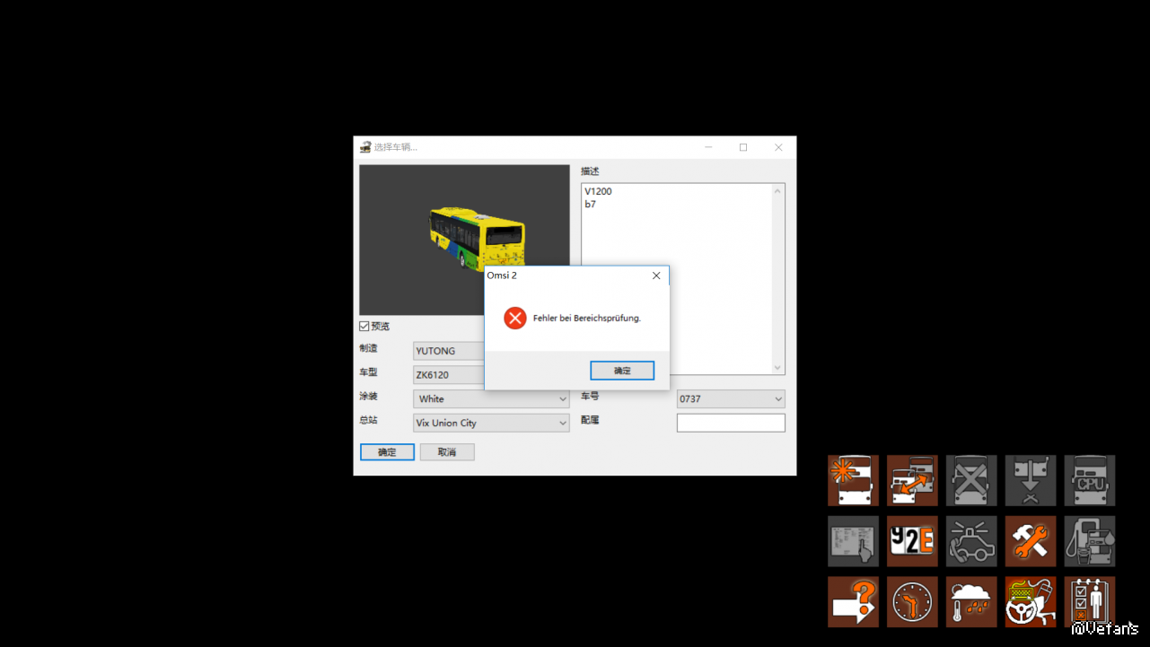Toggle the 预览 preview checkbox
The image size is (1150, 647).
(364, 326)
